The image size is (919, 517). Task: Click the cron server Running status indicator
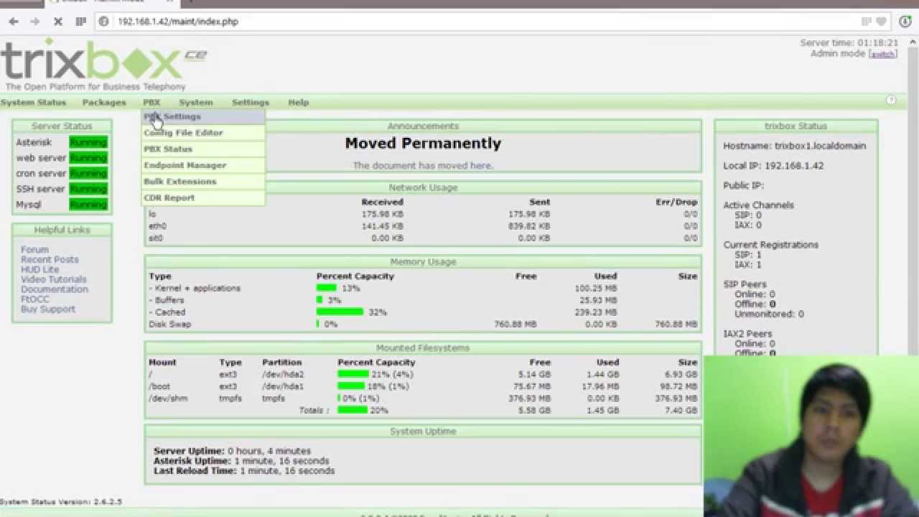(x=88, y=174)
